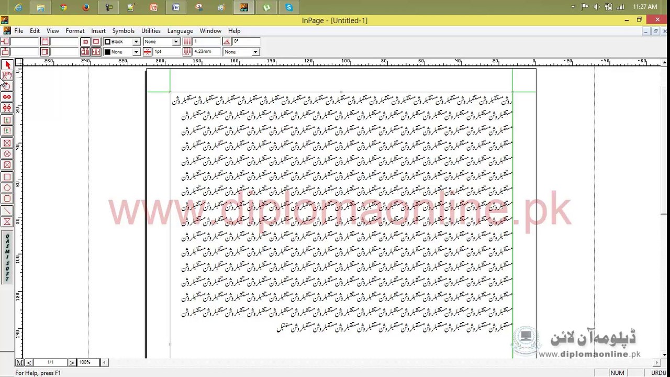The height and width of the screenshot is (377, 670).
Task: Click the 1/1 page number field
Action: (50, 362)
